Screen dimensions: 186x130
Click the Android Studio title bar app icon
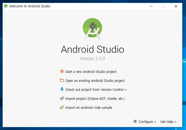click(6, 6)
